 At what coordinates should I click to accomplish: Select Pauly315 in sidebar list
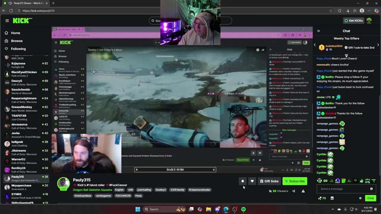click(x=26, y=178)
